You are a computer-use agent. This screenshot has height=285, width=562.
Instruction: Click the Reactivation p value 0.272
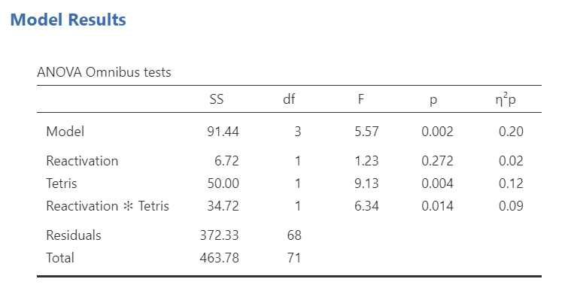437,161
